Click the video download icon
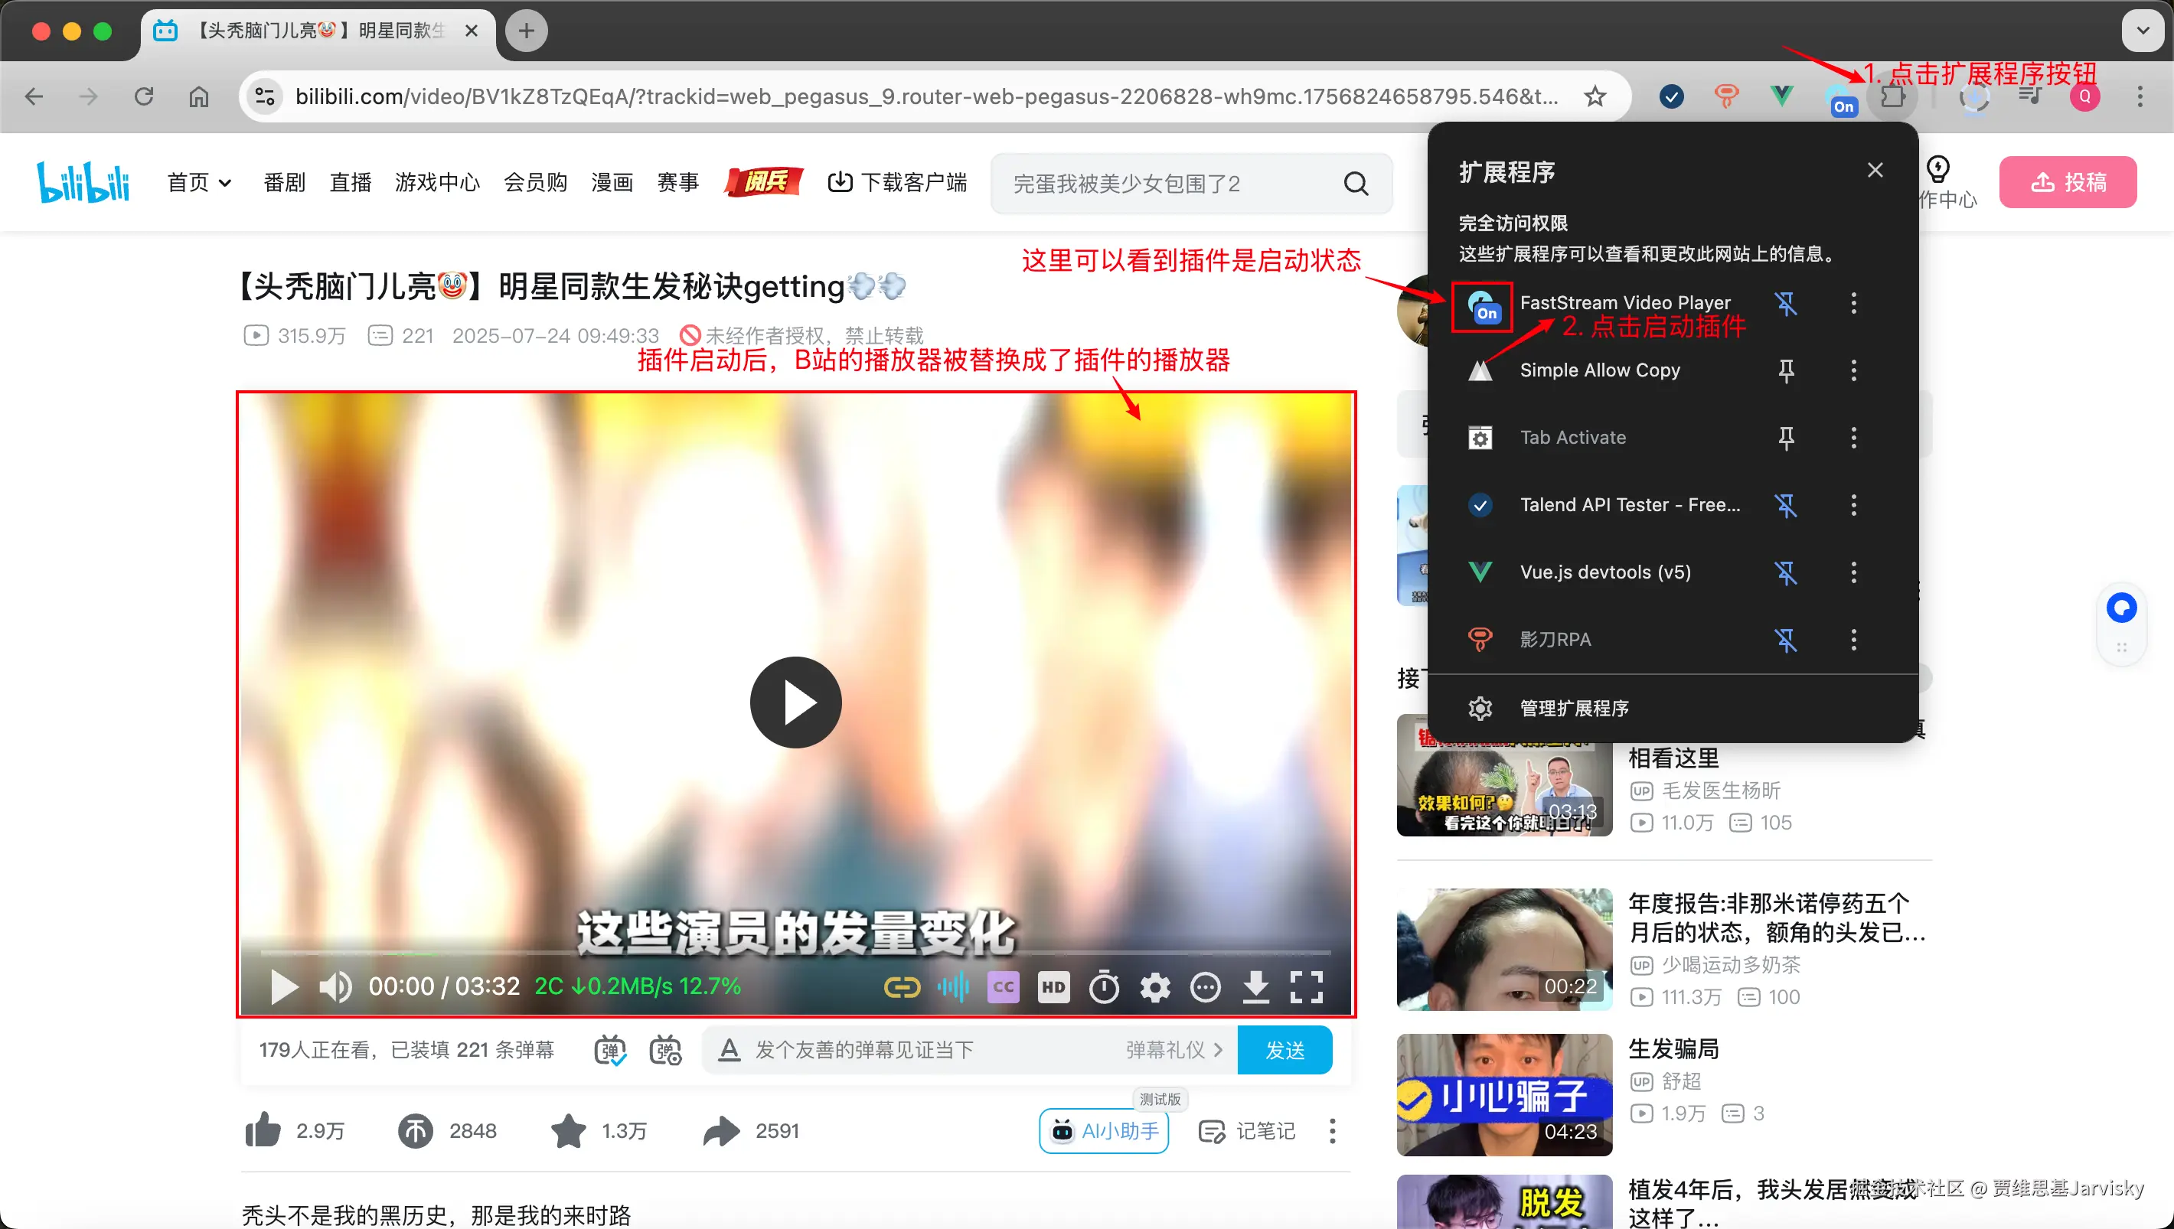The width and height of the screenshot is (2174, 1229). [x=1255, y=986]
